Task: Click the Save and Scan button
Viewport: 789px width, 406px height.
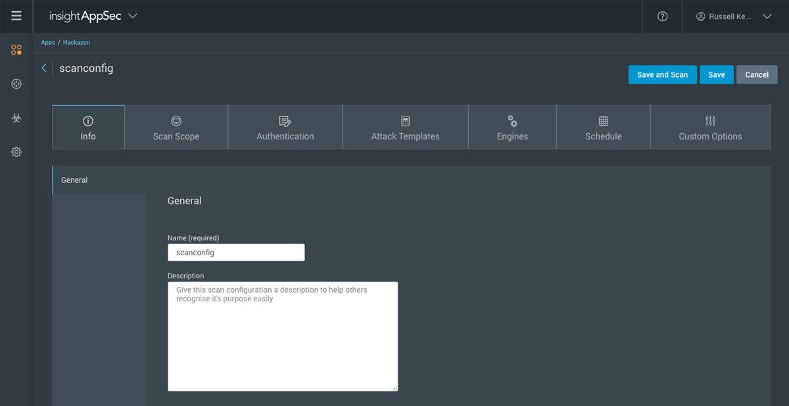Action: [x=662, y=74]
